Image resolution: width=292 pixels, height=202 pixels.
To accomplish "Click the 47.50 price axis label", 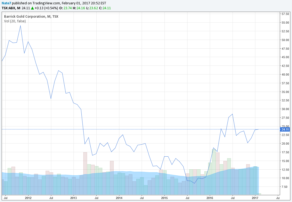I will pyautogui.click(x=285, y=48).
